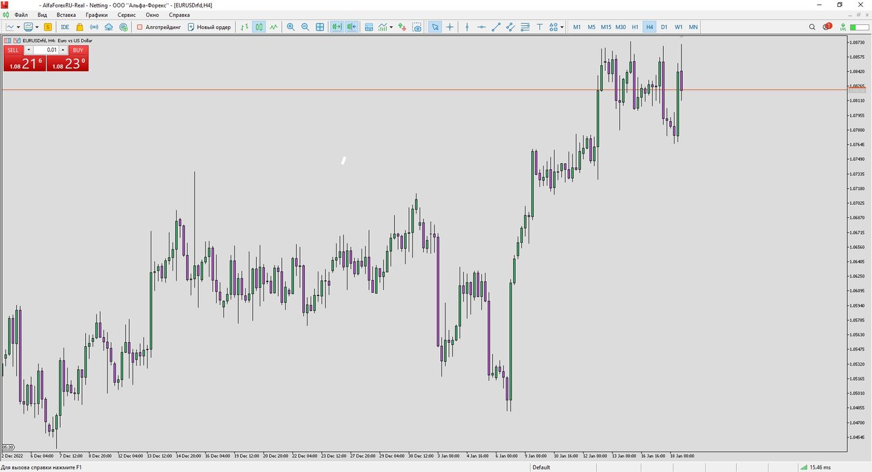Screen dimensions: 872x472
Task: Click the green user level icon
Action: tap(843, 27)
